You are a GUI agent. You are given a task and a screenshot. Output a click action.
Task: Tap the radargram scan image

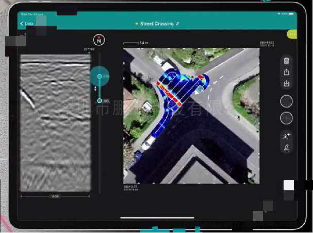55,123
